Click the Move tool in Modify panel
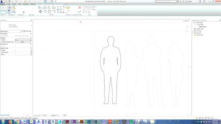221x124 pixels. [x=40, y=12]
